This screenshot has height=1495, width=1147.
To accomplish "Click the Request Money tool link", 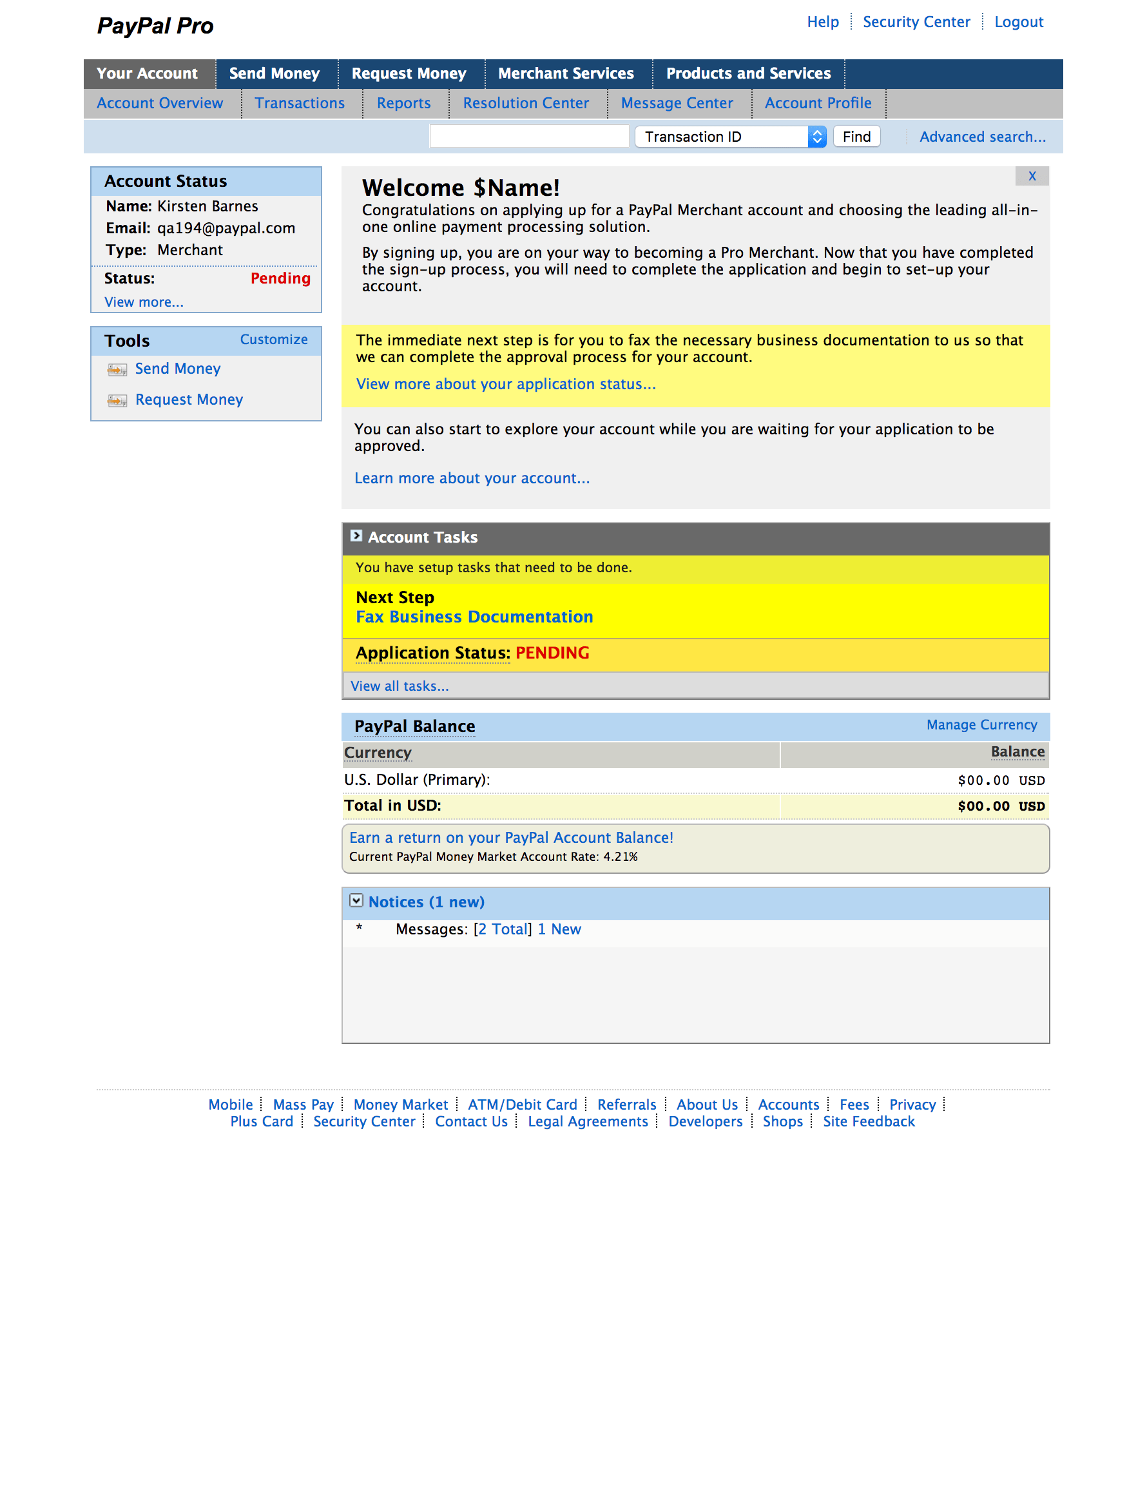I will tap(189, 400).
